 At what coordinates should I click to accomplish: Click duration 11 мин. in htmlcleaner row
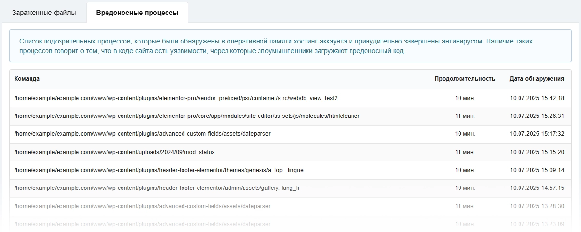(x=465, y=116)
